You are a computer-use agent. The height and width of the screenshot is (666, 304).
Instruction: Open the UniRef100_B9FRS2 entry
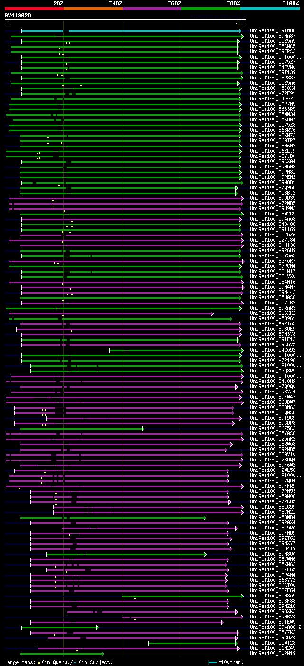click(x=273, y=51)
